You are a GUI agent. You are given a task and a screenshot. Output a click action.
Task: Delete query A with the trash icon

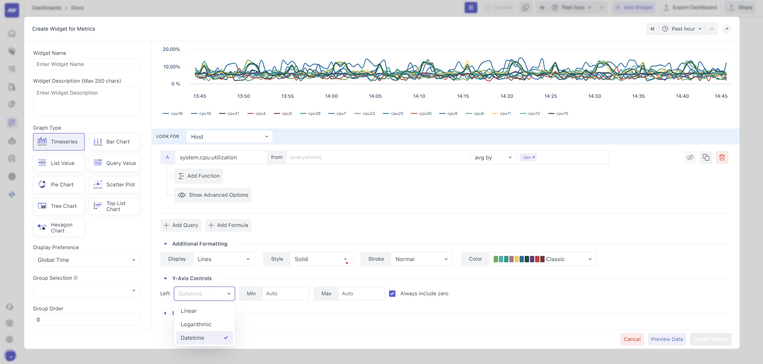[x=722, y=157]
